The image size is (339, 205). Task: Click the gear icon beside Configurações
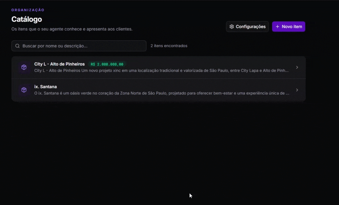(232, 27)
